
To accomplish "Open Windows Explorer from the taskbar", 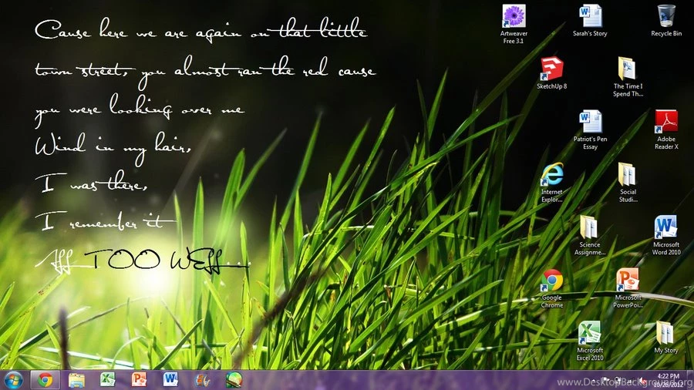I will pyautogui.click(x=76, y=379).
